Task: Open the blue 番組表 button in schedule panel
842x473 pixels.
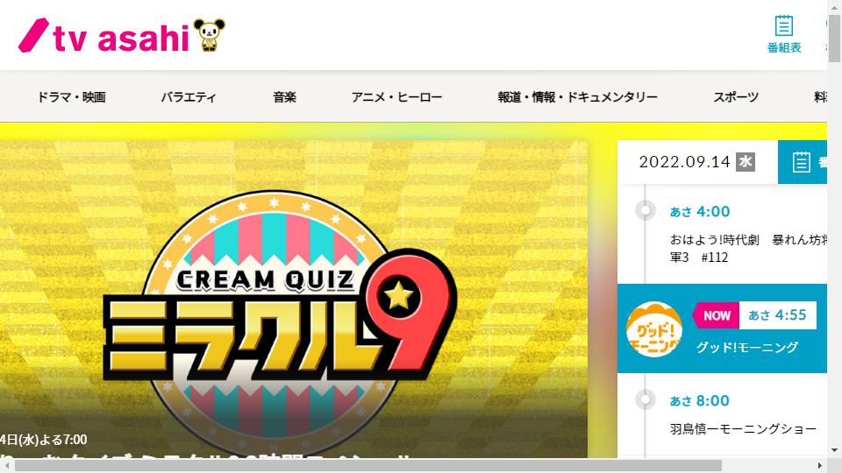Action: [x=803, y=162]
